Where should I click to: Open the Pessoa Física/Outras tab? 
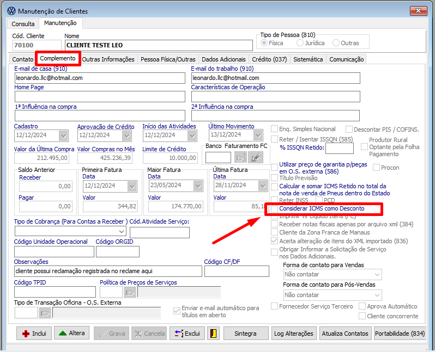pyautogui.click(x=168, y=59)
